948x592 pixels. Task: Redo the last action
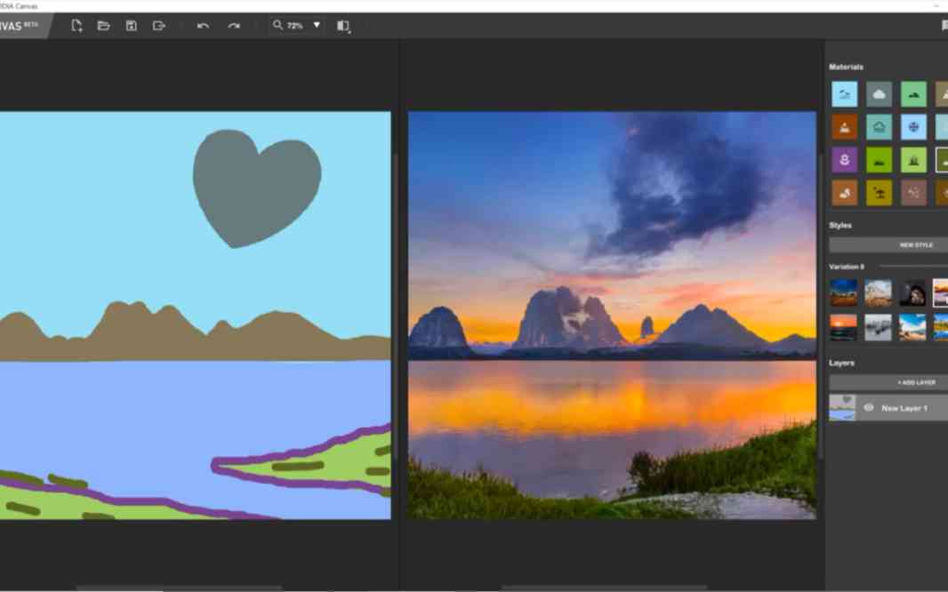[234, 26]
